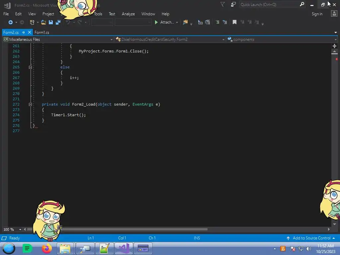
Task: Pin the Form2.cs tab with the pin icon
Action: (24, 32)
